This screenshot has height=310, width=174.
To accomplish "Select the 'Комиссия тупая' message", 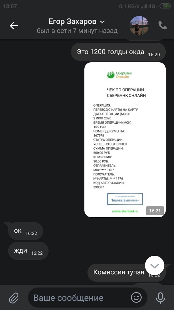I will [x=126, y=272].
